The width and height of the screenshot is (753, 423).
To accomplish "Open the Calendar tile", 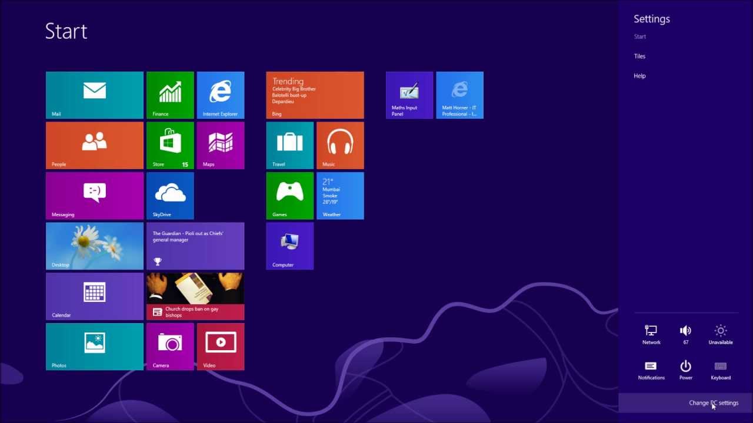I will 95,297.
